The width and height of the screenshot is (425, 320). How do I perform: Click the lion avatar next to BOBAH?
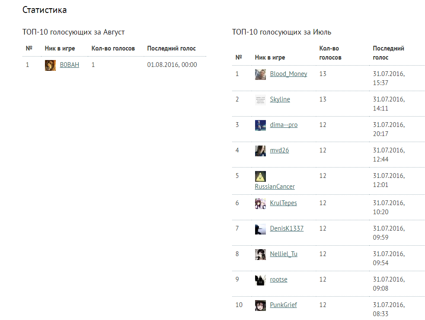pos(50,65)
